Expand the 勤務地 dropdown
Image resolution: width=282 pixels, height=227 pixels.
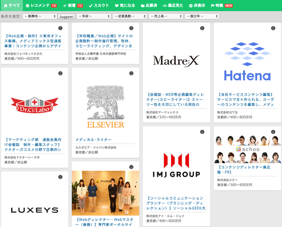coord(40,16)
